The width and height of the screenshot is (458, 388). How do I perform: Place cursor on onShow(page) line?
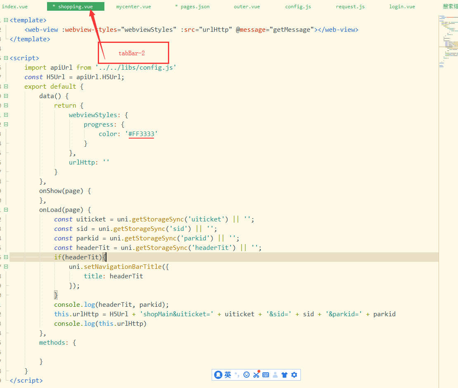[x=65, y=191]
